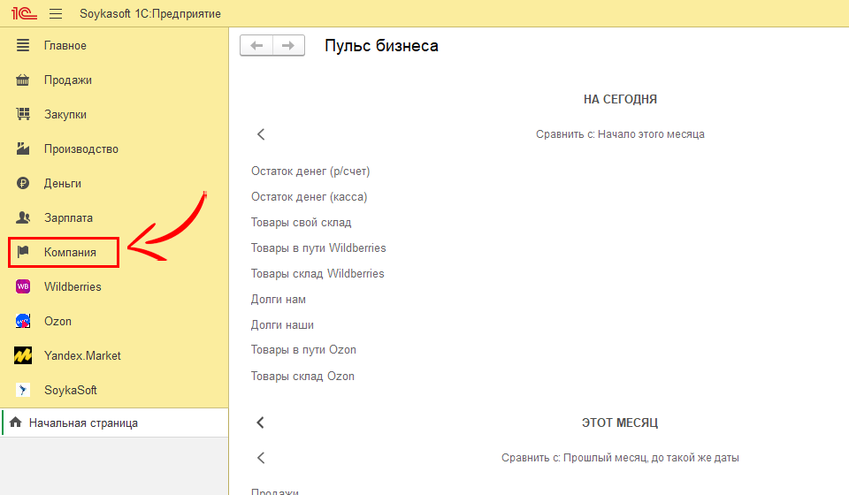This screenshot has width=849, height=495.
Task: Click the Ozon logo icon
Action: (24, 321)
